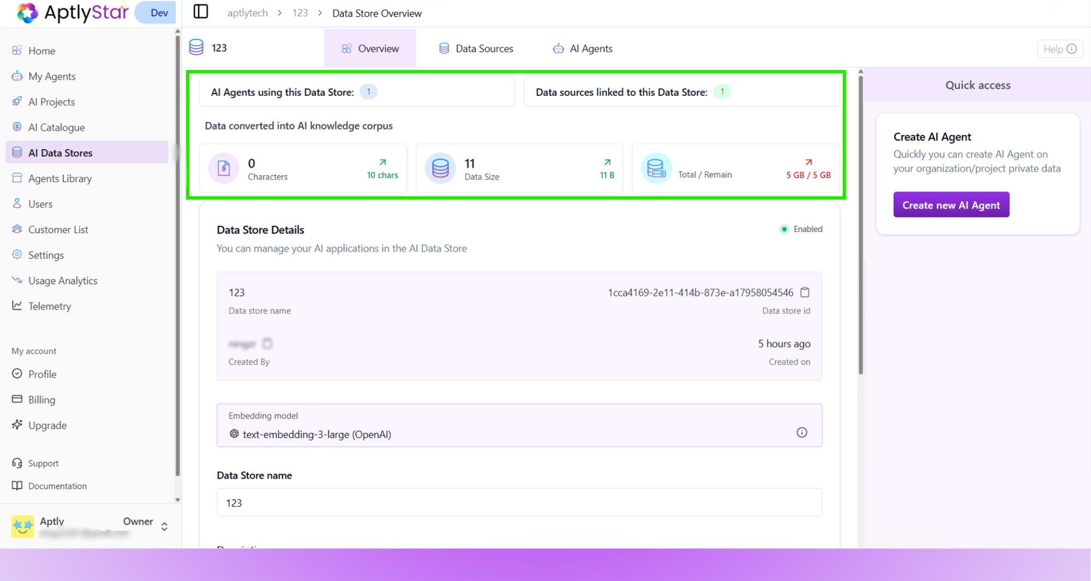
Task: Click the sidebar scrollbar down arrow
Action: click(177, 499)
